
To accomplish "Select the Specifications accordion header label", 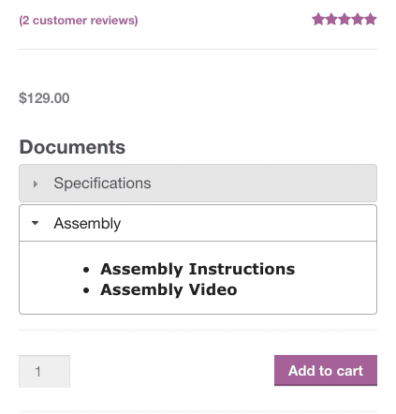I will point(102,184).
